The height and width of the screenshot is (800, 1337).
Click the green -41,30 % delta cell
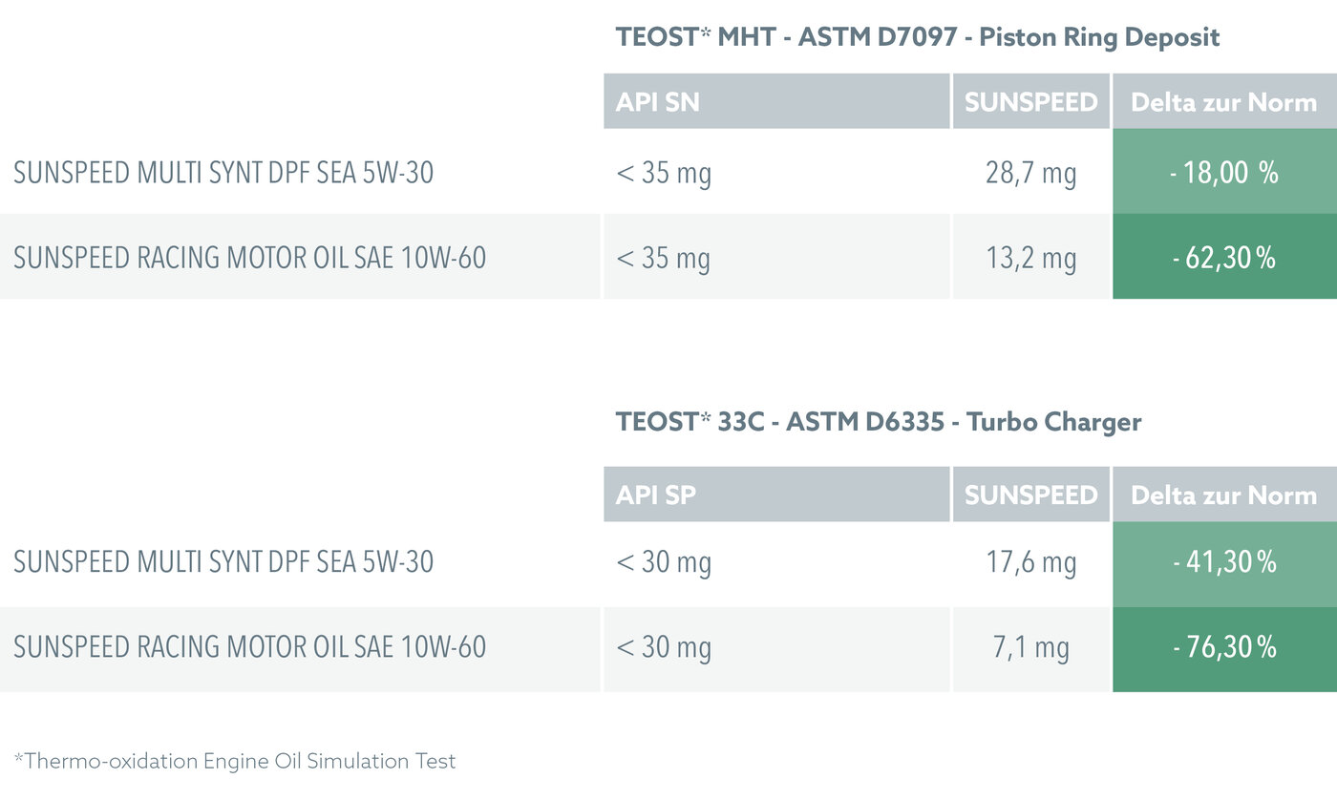[1224, 562]
